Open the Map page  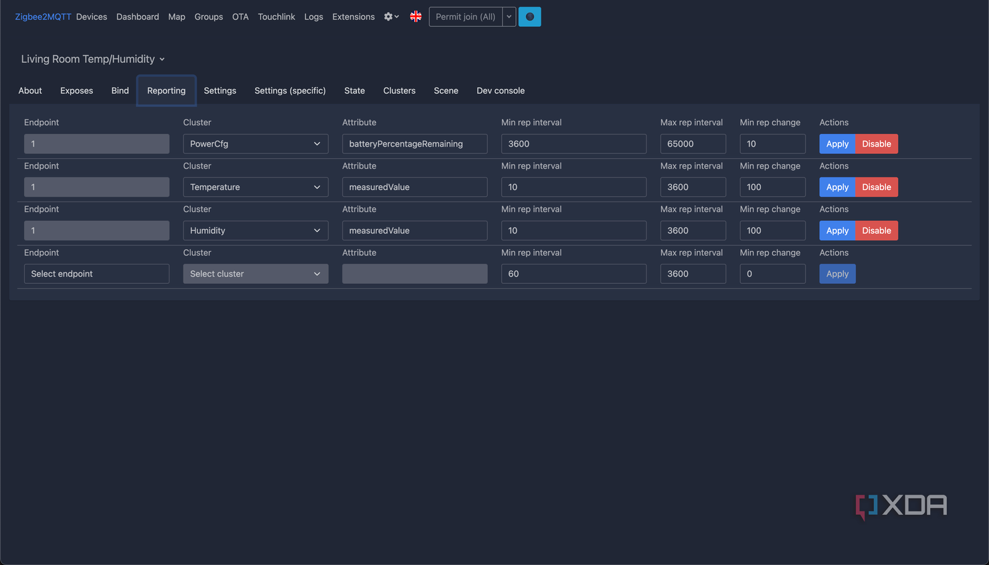tap(177, 17)
